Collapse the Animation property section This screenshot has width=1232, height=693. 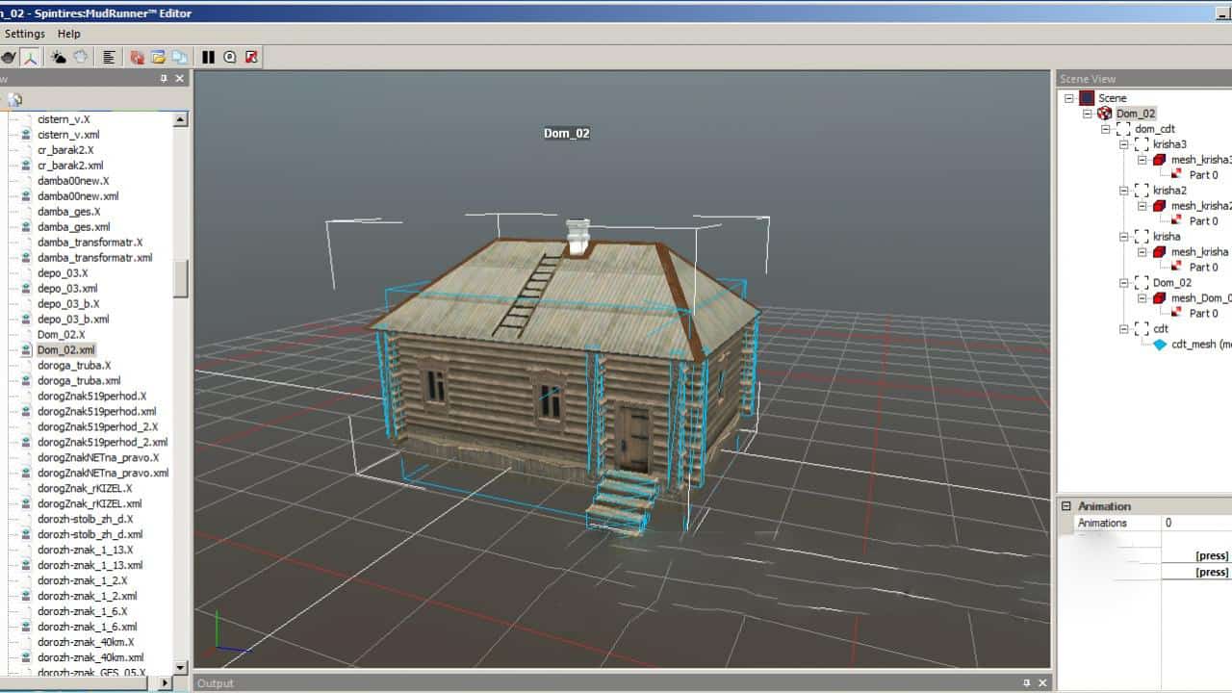tap(1066, 506)
